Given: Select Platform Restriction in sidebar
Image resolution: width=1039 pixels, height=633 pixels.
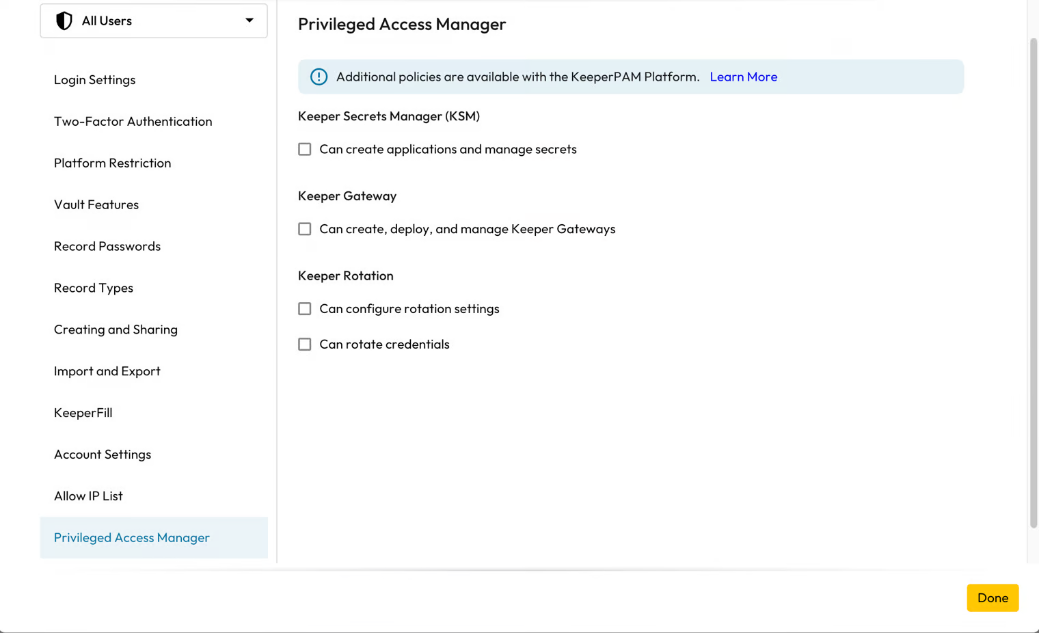Looking at the screenshot, I should tap(113, 163).
